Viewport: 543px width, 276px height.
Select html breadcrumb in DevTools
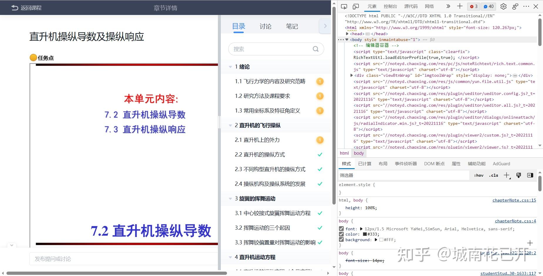point(344,153)
